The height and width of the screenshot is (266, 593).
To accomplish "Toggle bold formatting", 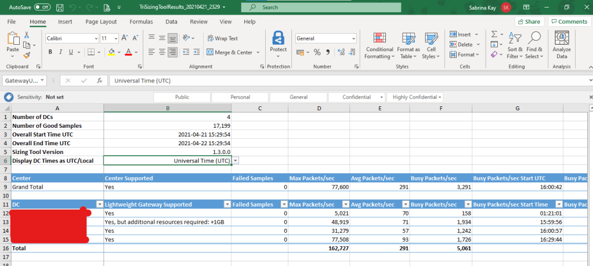I will tap(50, 52).
